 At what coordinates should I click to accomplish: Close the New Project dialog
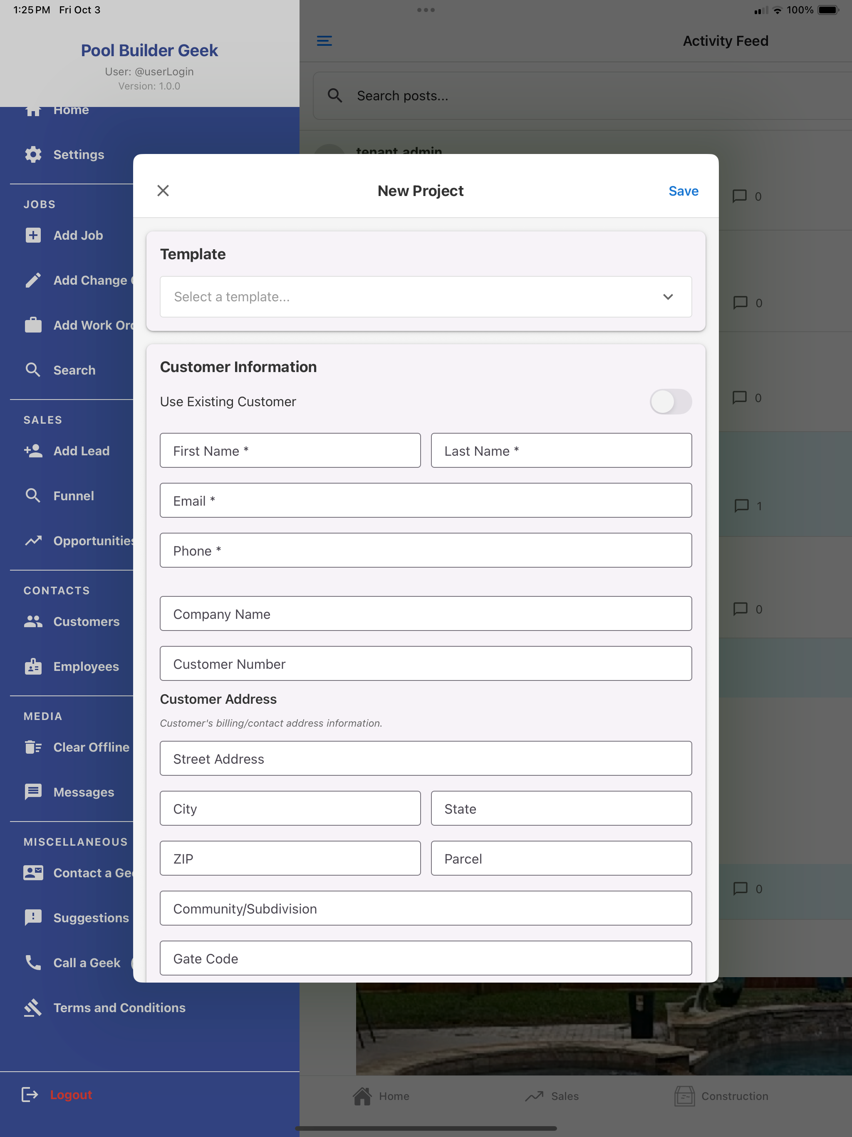(163, 191)
